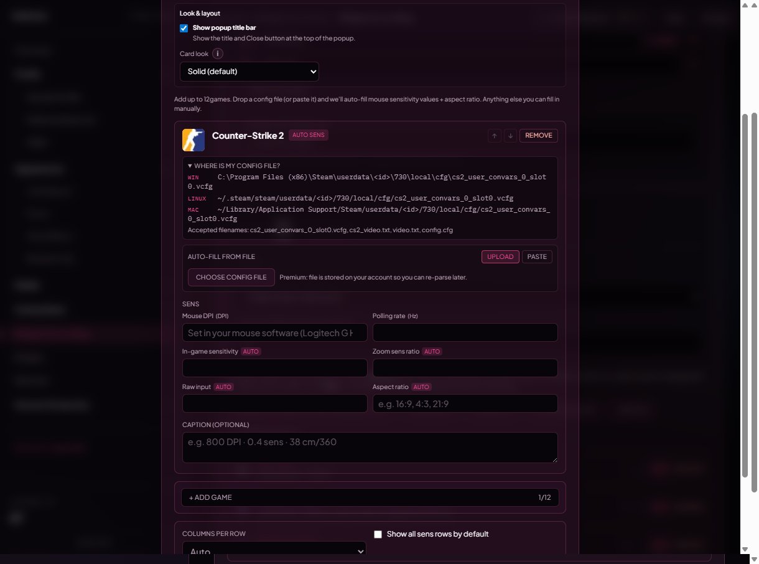Click the 1/12 games counter
The height and width of the screenshot is (564, 759).
point(544,497)
